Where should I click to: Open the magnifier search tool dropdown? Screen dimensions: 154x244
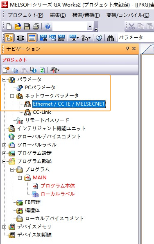pyautogui.click(x=86, y=38)
